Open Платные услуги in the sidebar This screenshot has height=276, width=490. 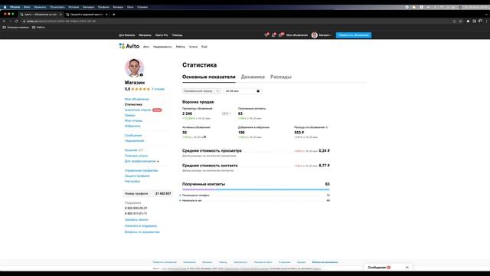(136, 156)
